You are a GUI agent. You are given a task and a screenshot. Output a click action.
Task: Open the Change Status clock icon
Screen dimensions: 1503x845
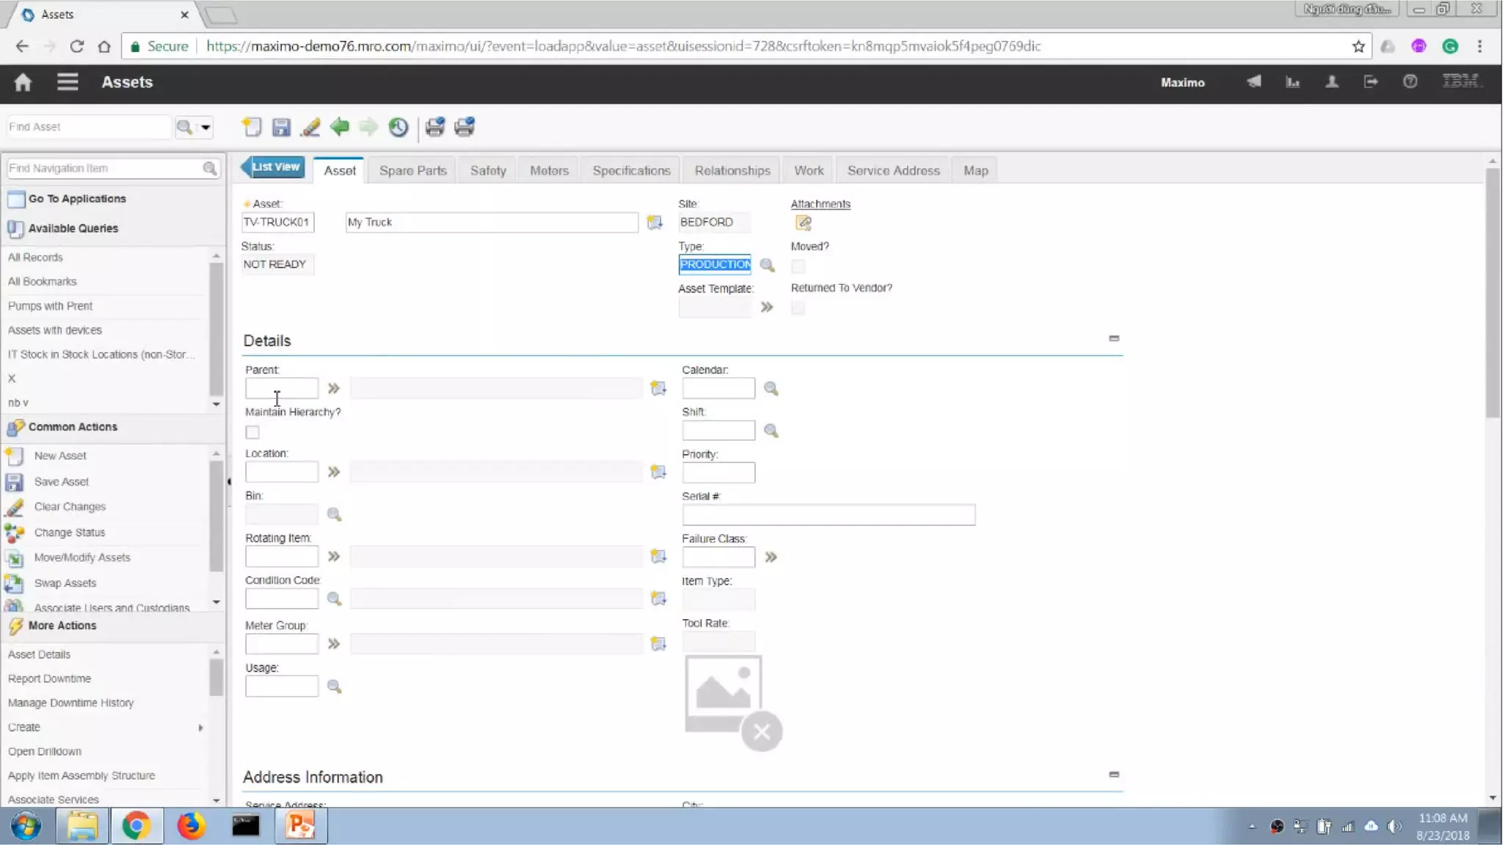pyautogui.click(x=398, y=127)
